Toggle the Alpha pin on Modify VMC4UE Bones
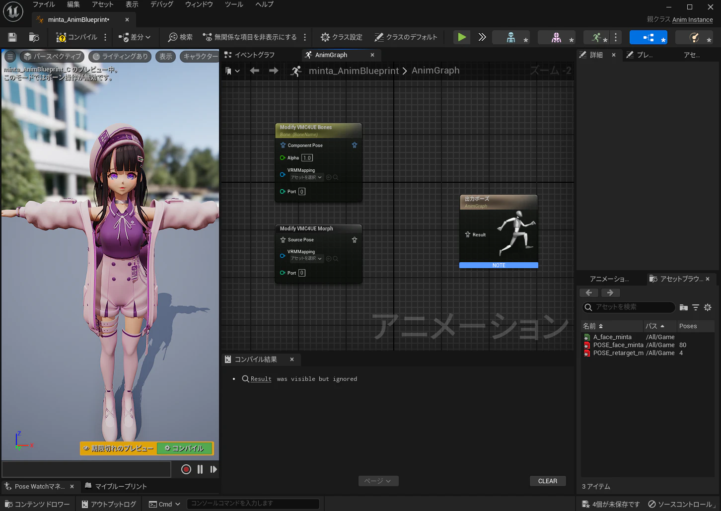 [283, 158]
